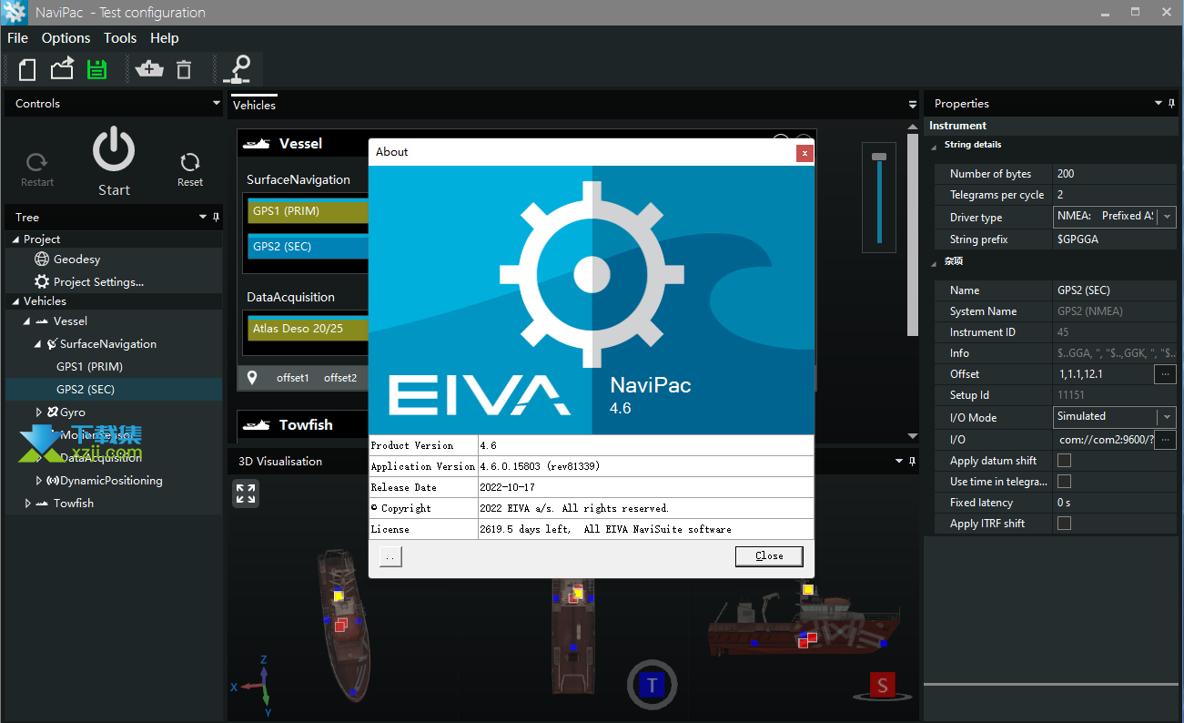Expand the DynamicPositioning tree node
The height and width of the screenshot is (723, 1184).
(x=38, y=481)
